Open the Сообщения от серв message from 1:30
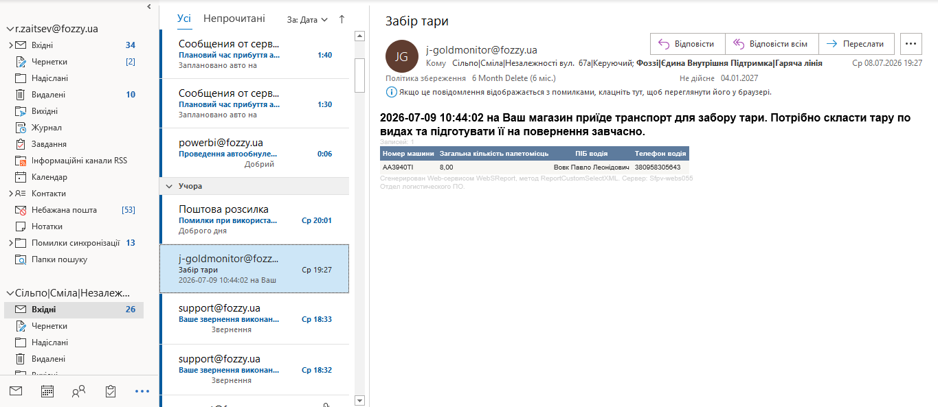 click(x=254, y=104)
